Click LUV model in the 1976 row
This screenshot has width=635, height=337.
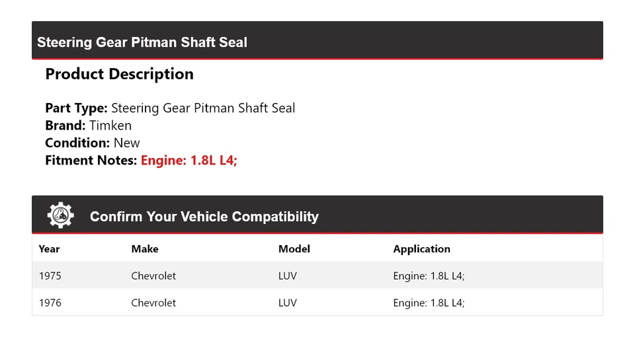(x=288, y=303)
